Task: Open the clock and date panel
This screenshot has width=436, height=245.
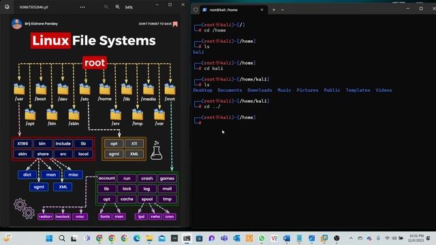Action: tap(416, 238)
